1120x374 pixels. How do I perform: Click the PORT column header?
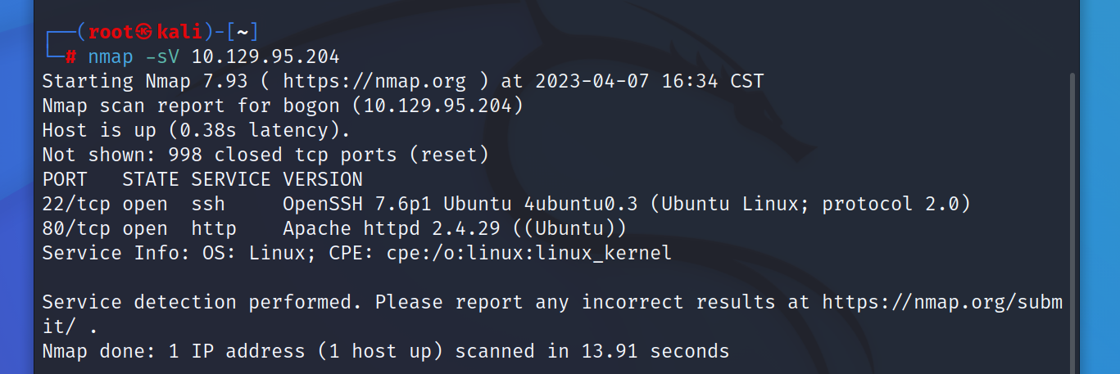pos(65,179)
